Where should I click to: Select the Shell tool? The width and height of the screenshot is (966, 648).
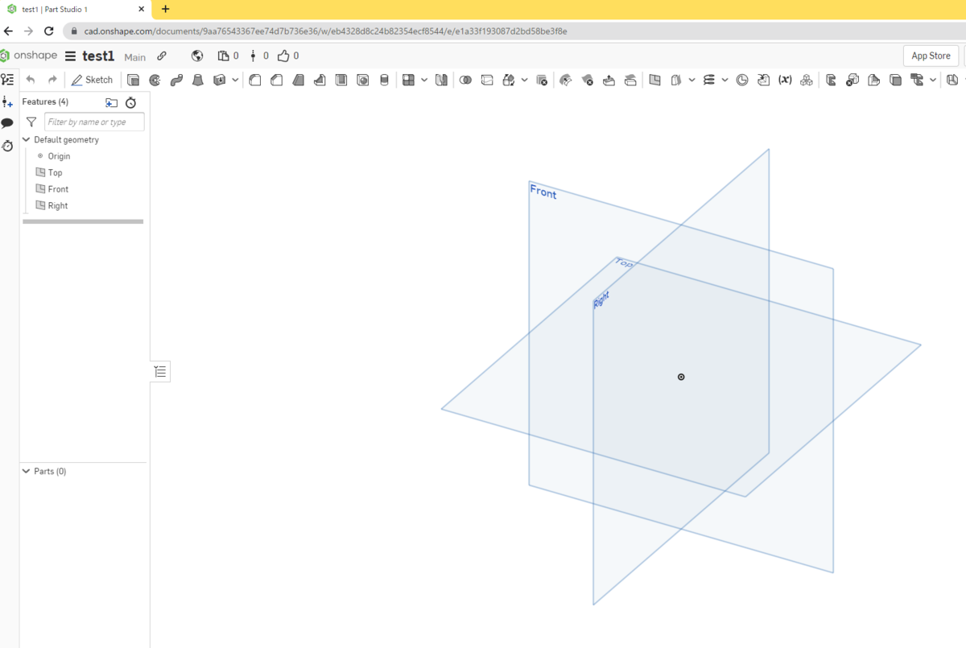341,80
